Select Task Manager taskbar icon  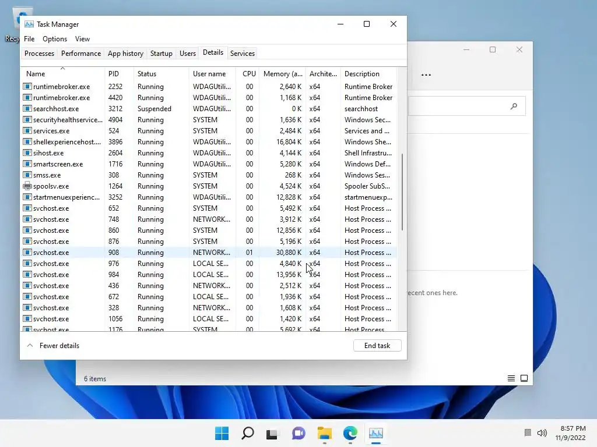[376, 433]
